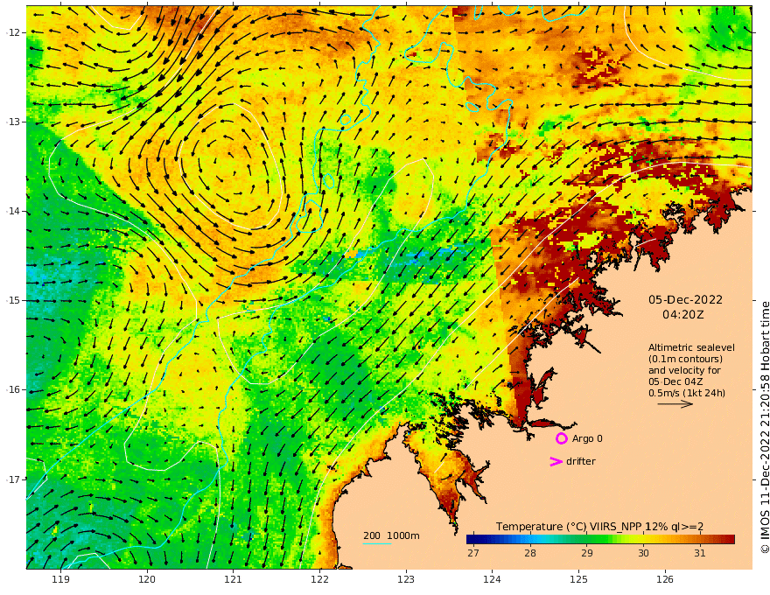This screenshot has width=770, height=595.
Task: Click colorbar tick label '31'
Action: pos(700,553)
